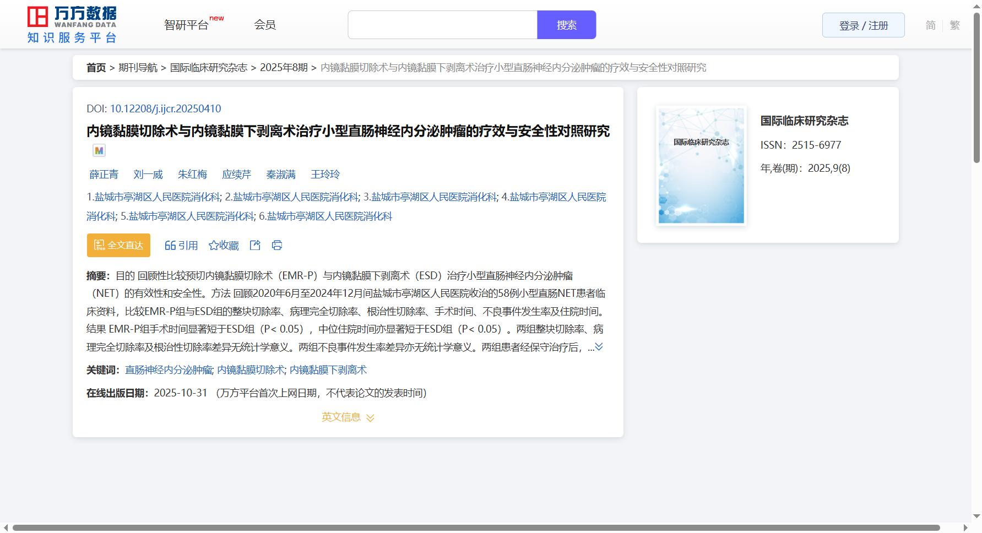Open full text via 全文直达 button

pos(118,246)
